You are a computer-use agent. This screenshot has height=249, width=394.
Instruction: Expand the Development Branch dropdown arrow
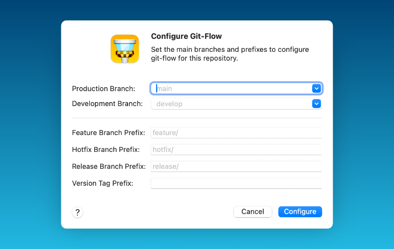coord(316,104)
